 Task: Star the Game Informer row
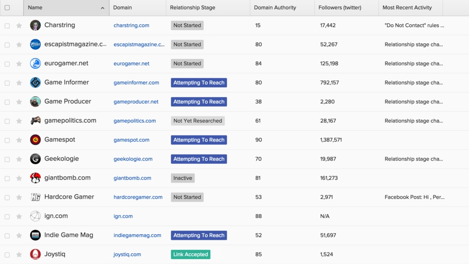19,82
